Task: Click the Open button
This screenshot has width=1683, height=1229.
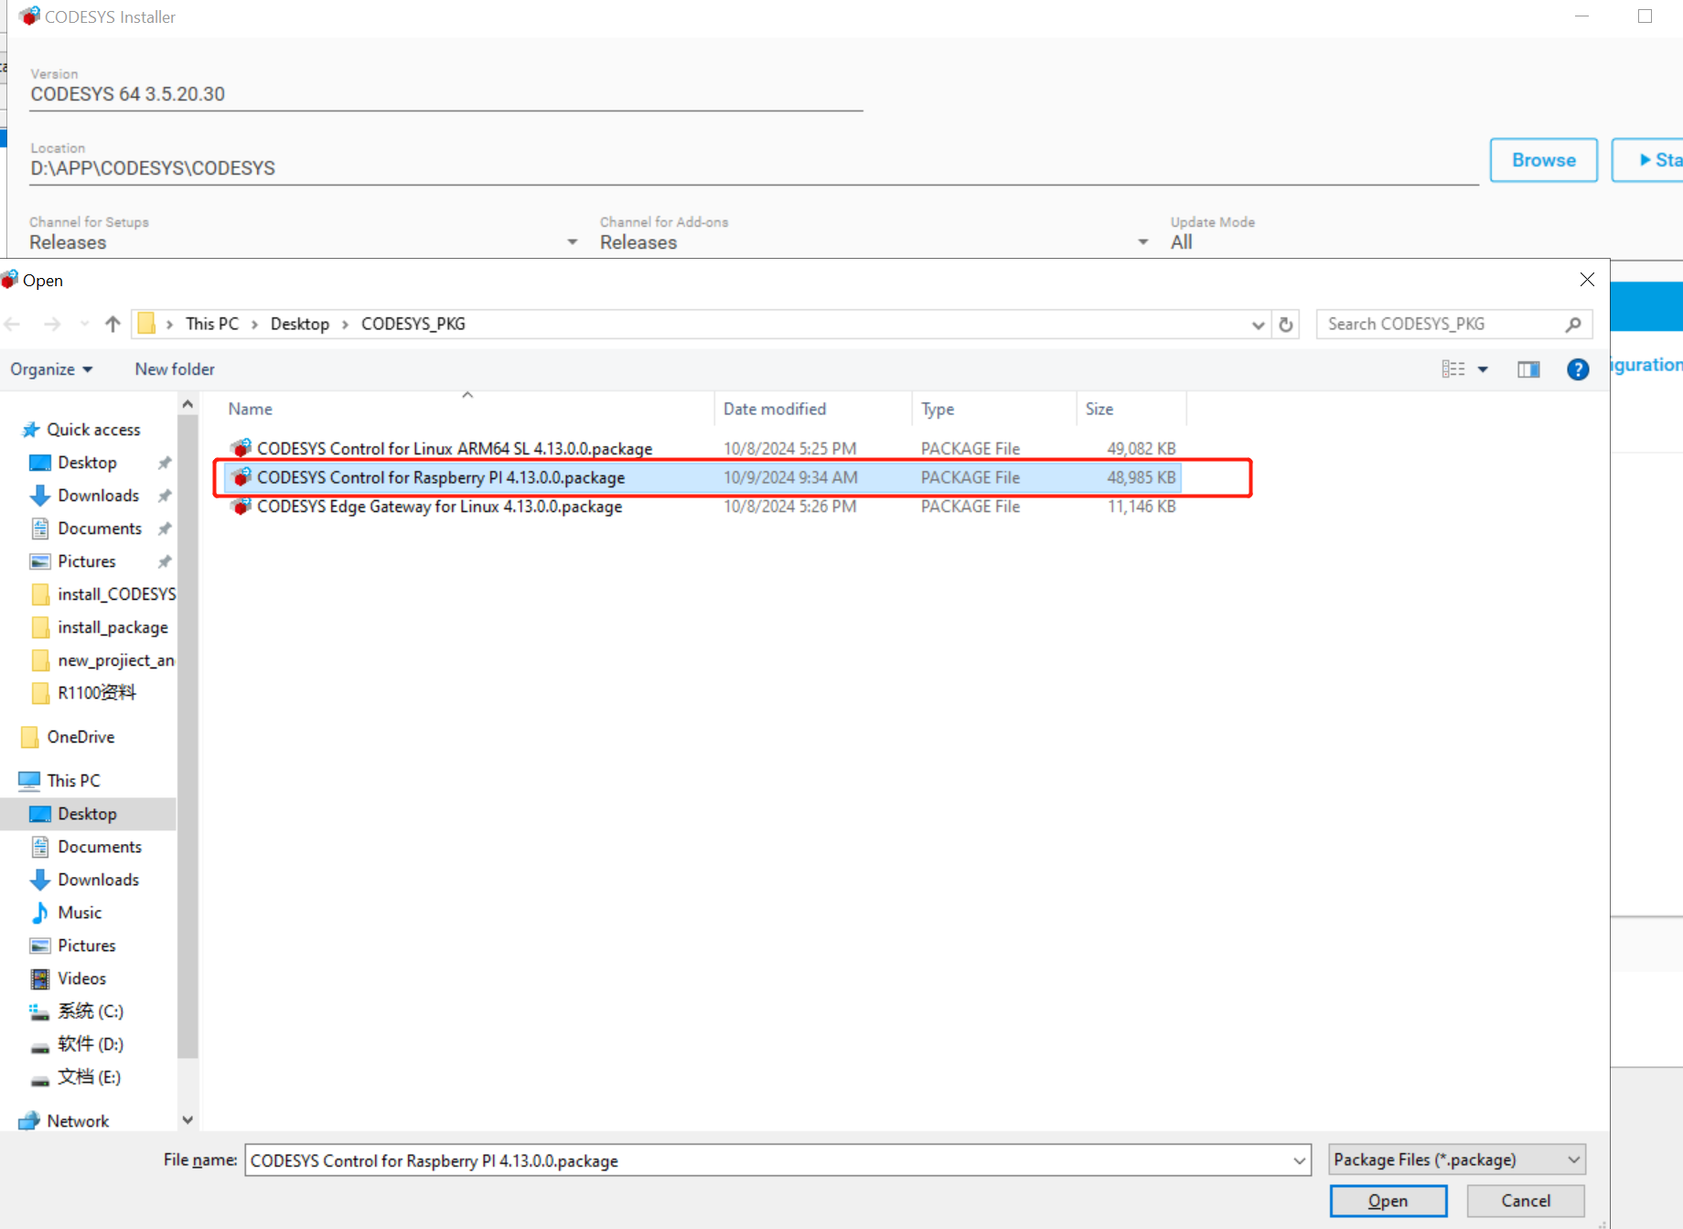Action: [x=1388, y=1201]
